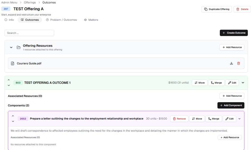251x150 pixels.
Task: Select the Outcomes tab
Action: click(30, 20)
